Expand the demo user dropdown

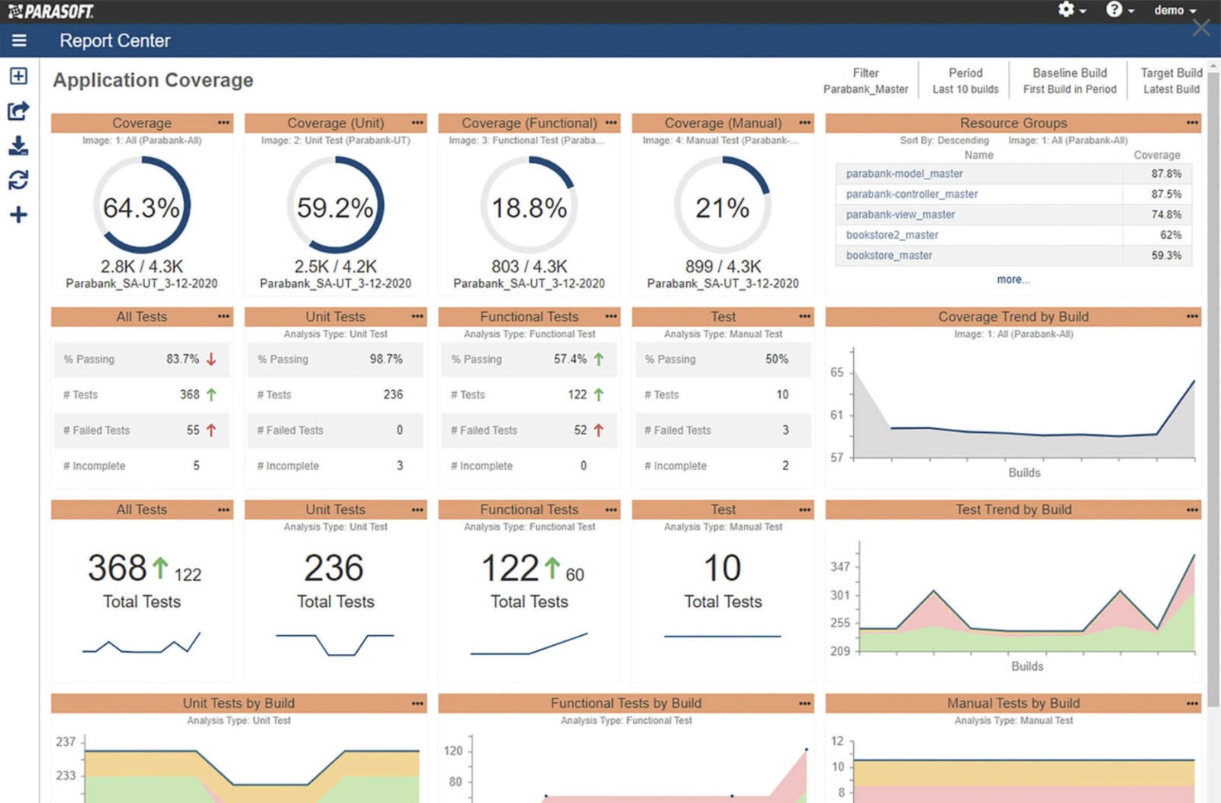(1175, 10)
